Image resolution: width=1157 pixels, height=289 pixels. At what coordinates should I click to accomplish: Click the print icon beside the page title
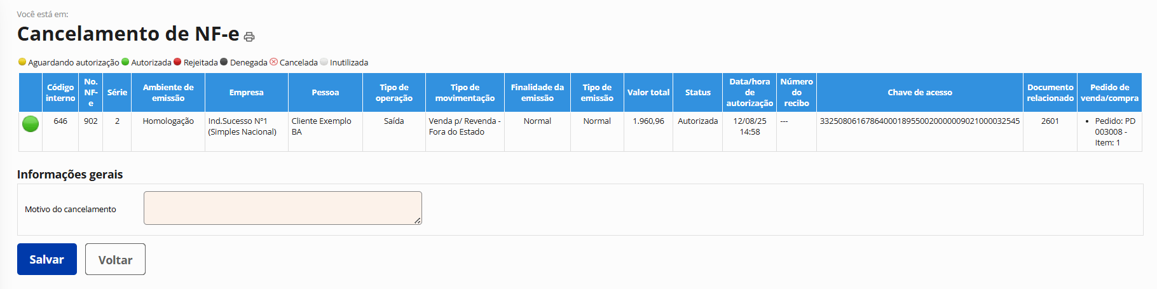coord(249,37)
